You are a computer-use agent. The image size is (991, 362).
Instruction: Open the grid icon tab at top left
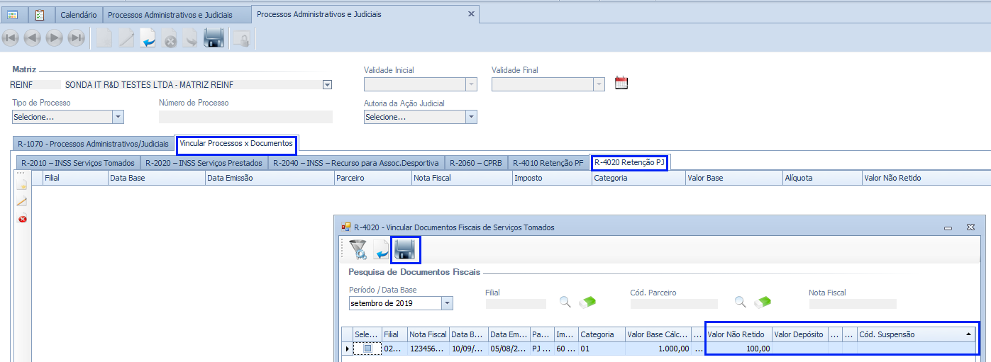coord(13,14)
